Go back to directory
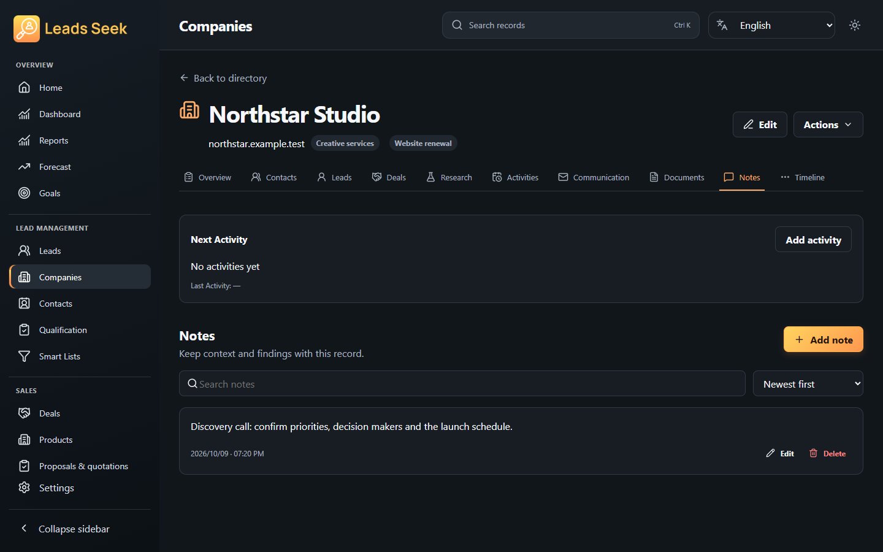Image resolution: width=883 pixels, height=552 pixels. coord(223,78)
